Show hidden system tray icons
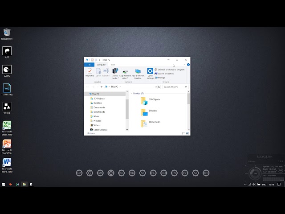Viewport: 285px width, 214px height. click(245, 184)
